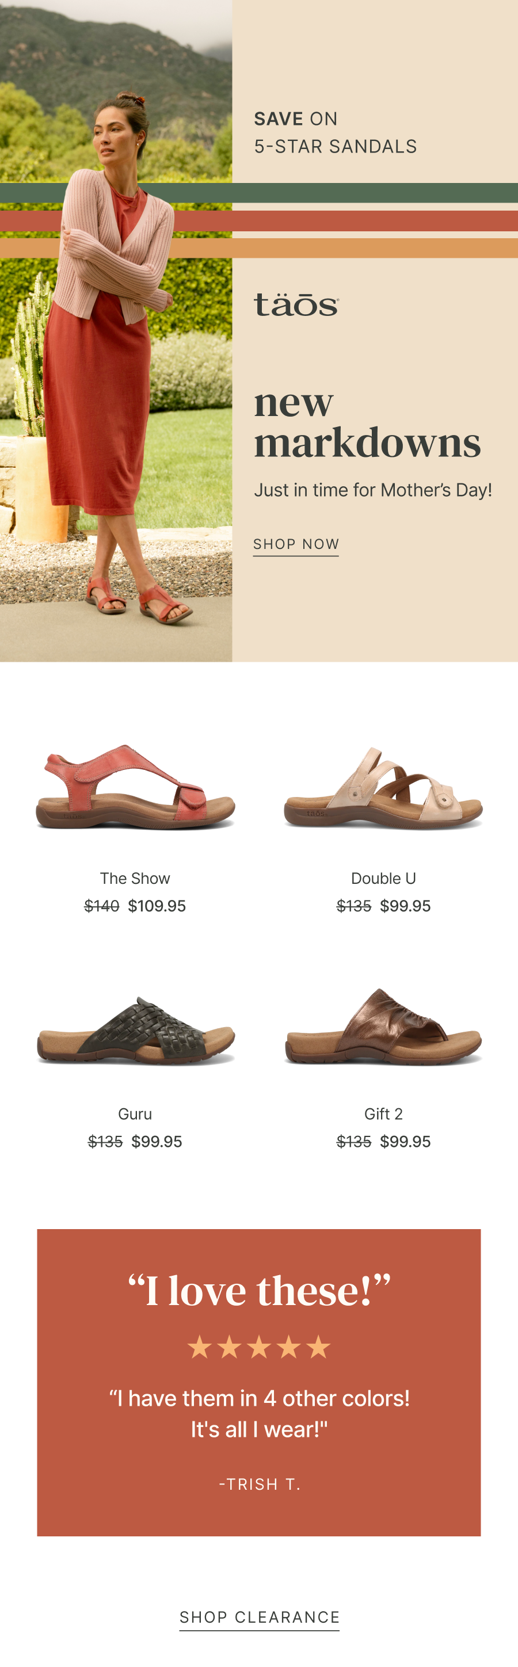
Task: Select the black woven Guru sandal image
Action: (x=135, y=1029)
